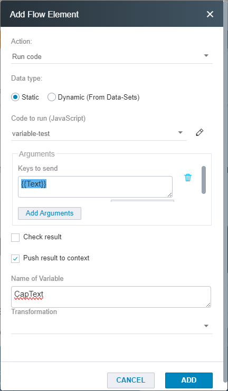The width and height of the screenshot is (228, 391).
Task: Click inside the Keys to send text box
Action: tap(95, 187)
